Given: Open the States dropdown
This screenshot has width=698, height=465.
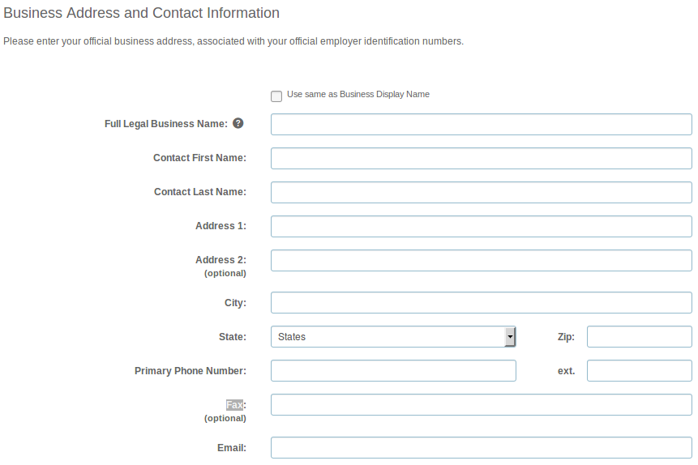Looking at the screenshot, I should [x=393, y=336].
